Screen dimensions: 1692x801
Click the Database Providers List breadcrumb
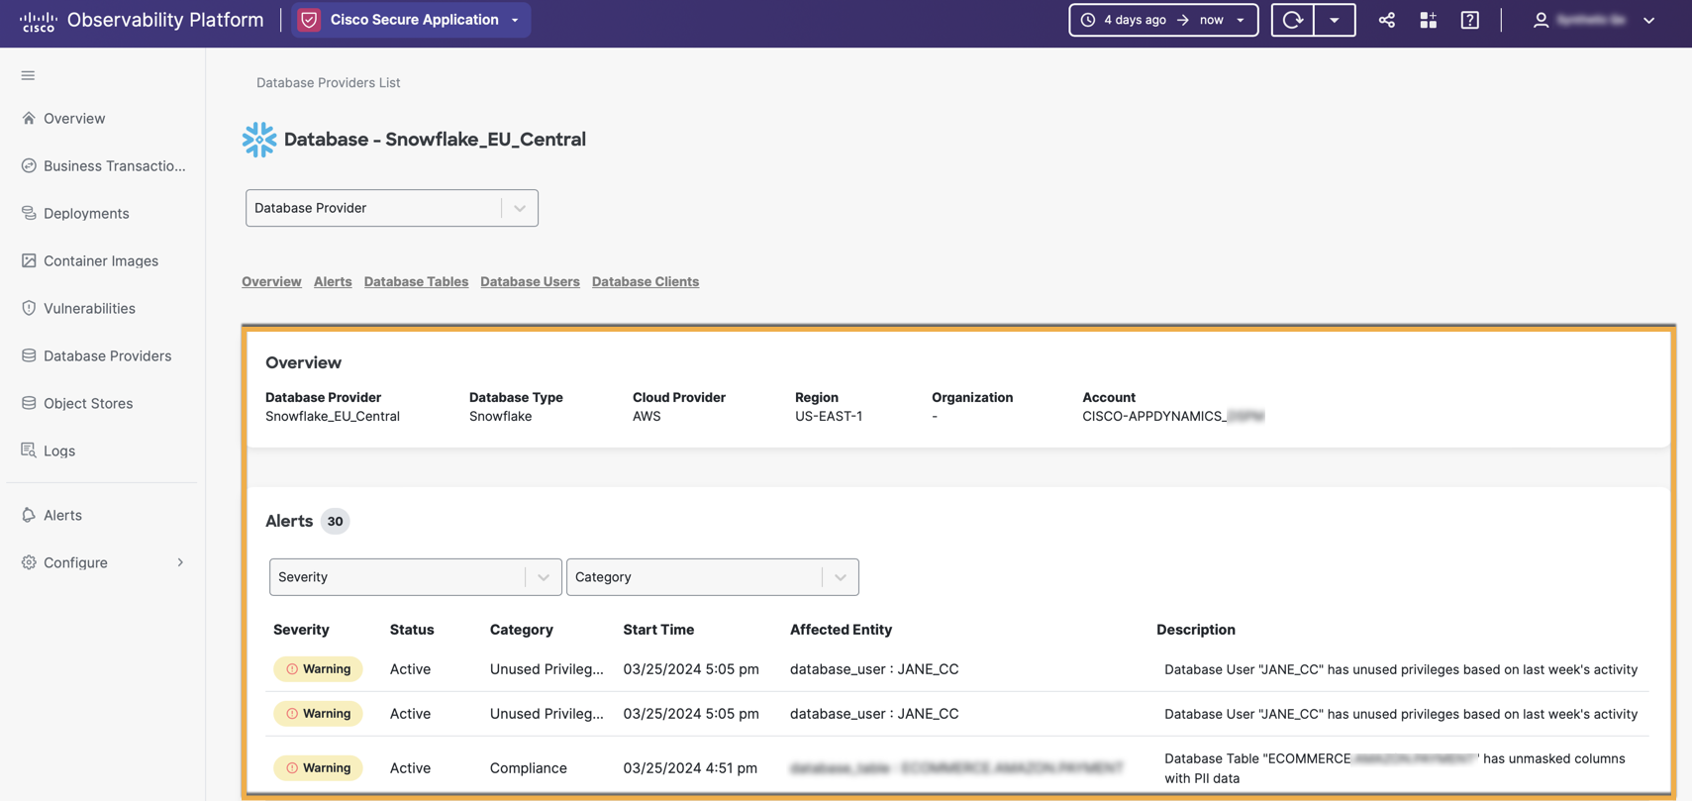tap(328, 82)
